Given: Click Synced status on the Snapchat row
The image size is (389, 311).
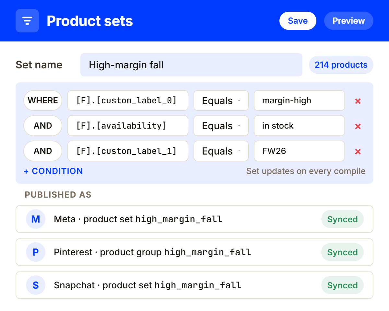Looking at the screenshot, I should tap(342, 285).
